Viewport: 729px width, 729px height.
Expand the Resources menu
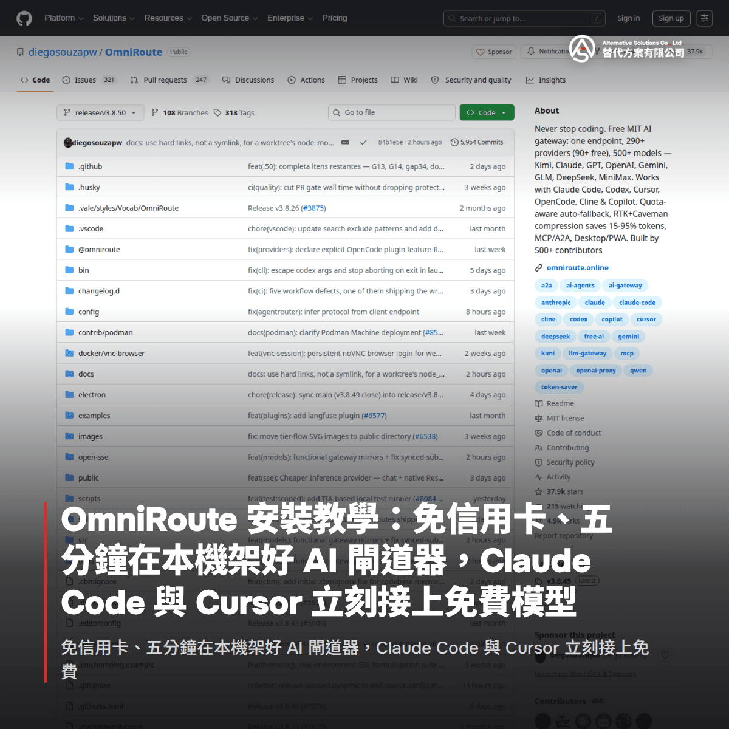pyautogui.click(x=168, y=18)
